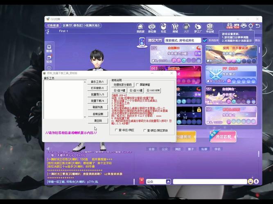Select 圈子 chat tab
273x204 pixels.
[x=191, y=149]
